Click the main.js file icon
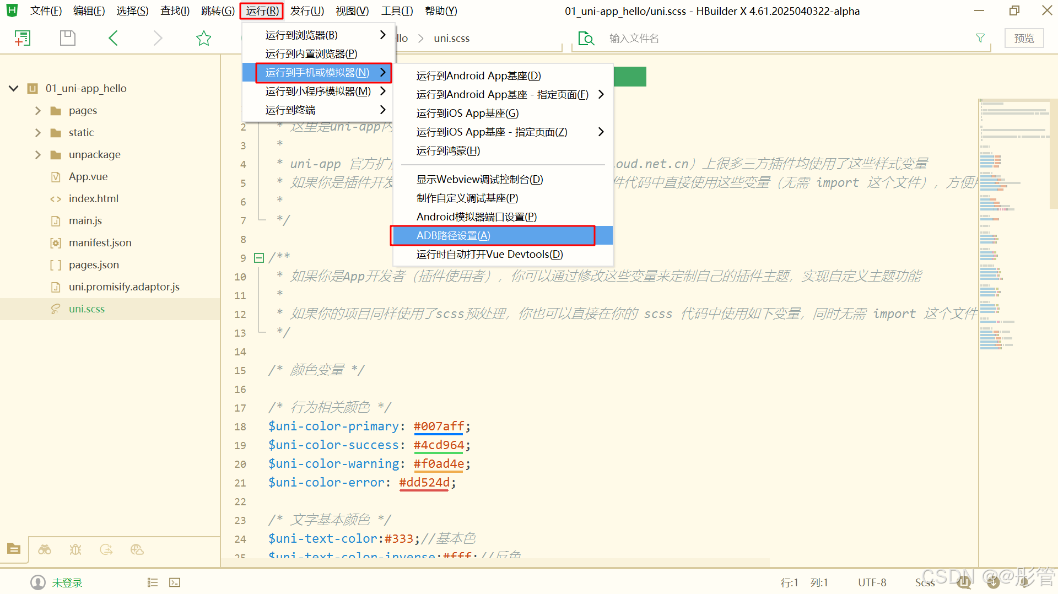 pos(55,221)
